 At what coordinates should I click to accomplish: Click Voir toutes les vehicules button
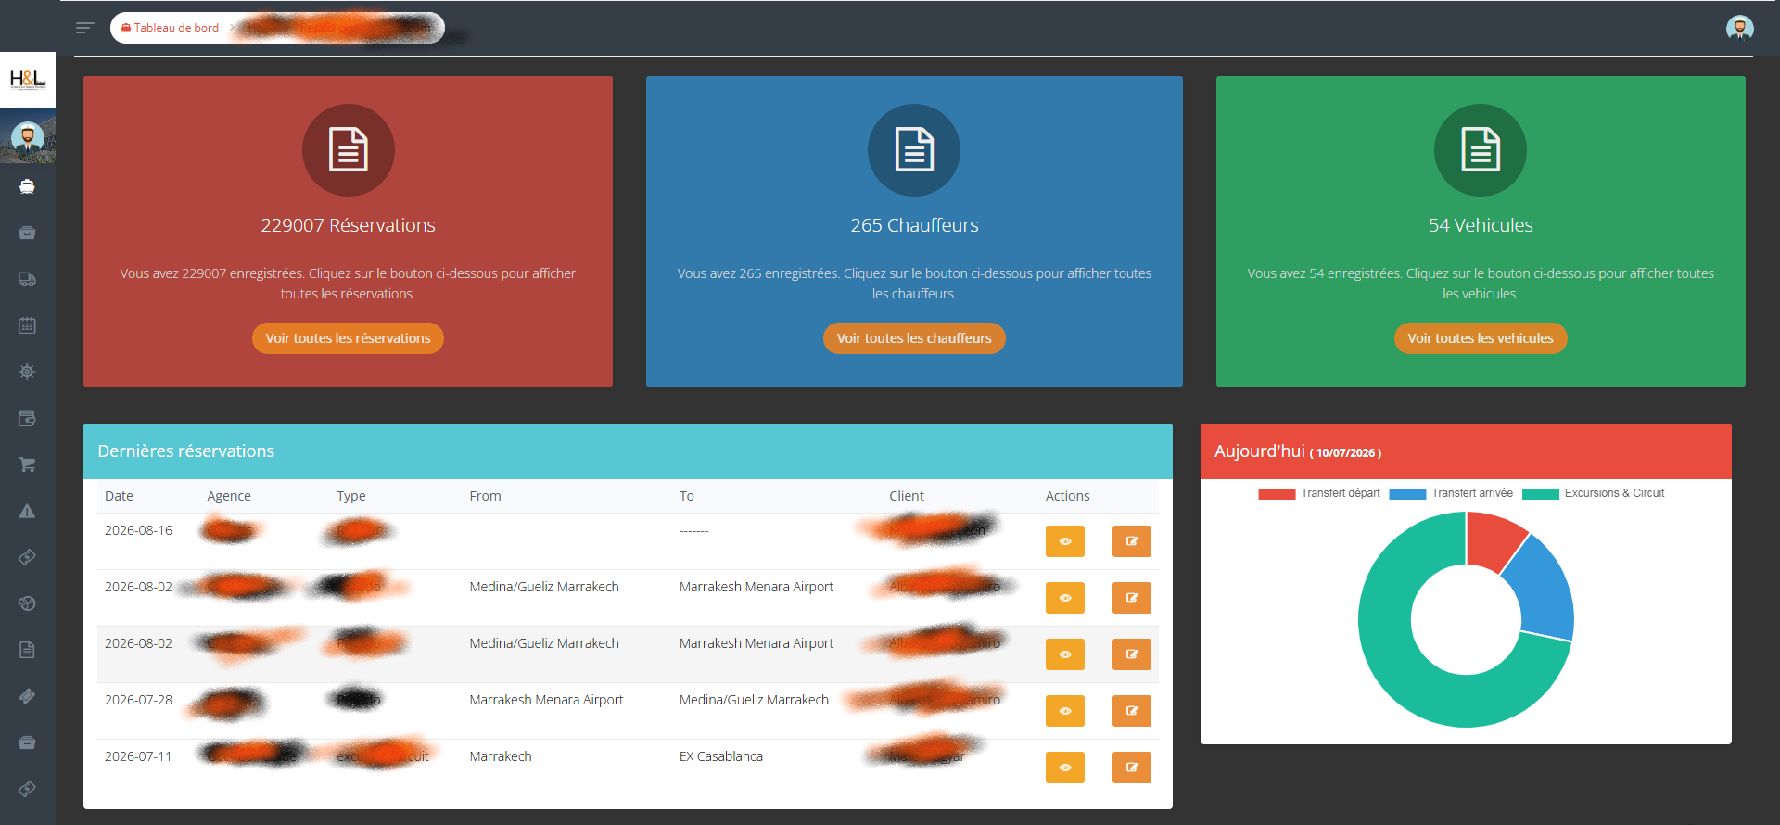click(1481, 338)
